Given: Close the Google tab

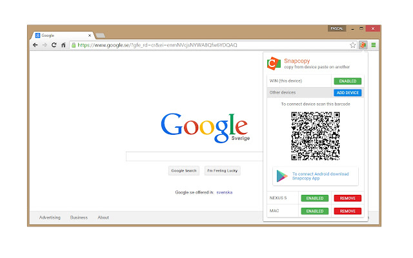Looking at the screenshot, I should [x=90, y=35].
